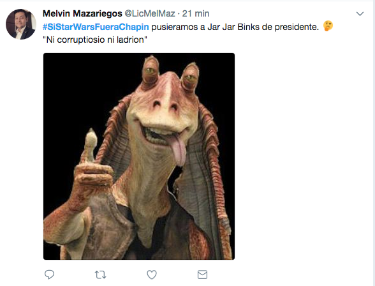The width and height of the screenshot is (375, 286).
Task: Open the #SiStarWarsFueraChapin hashtag
Action: (x=96, y=27)
